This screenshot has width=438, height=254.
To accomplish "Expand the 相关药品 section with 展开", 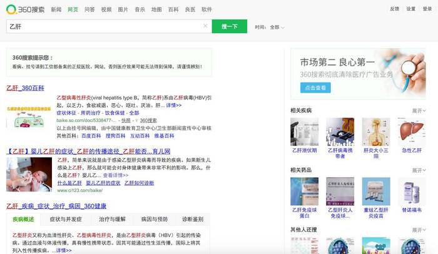I will pos(419,170).
